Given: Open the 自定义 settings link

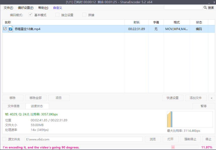Looking at the screenshot, I should (57, 8).
